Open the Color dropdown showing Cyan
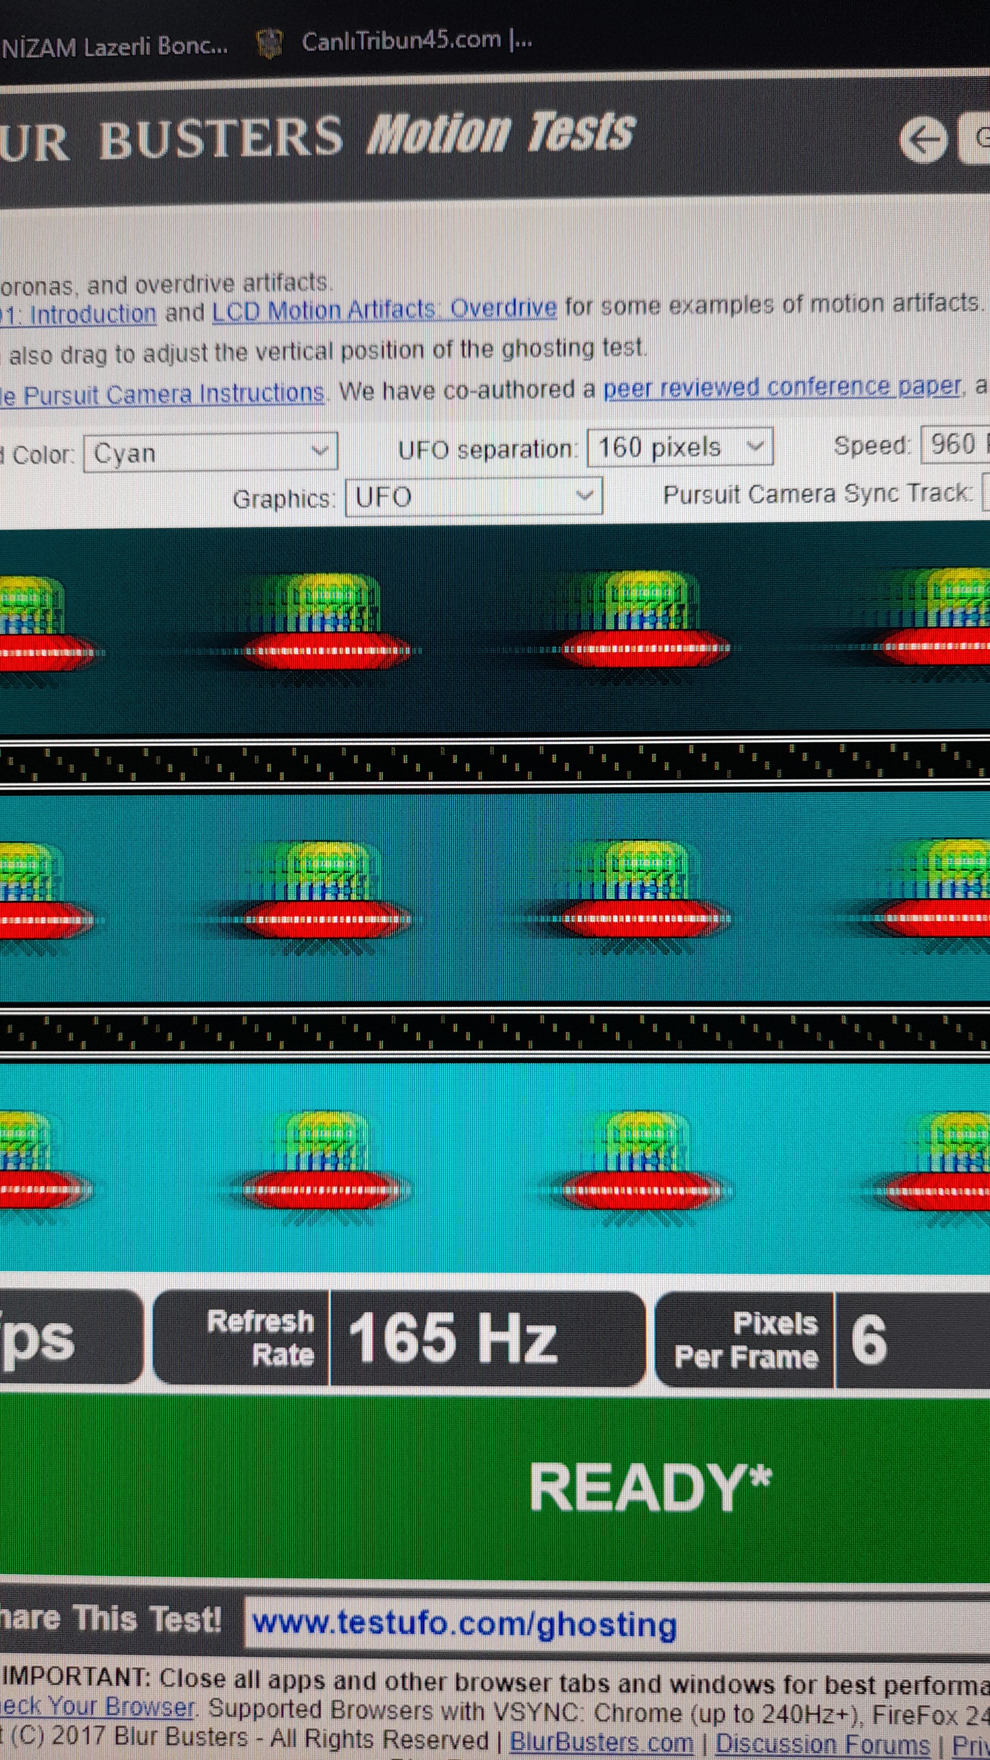 pyautogui.click(x=210, y=452)
